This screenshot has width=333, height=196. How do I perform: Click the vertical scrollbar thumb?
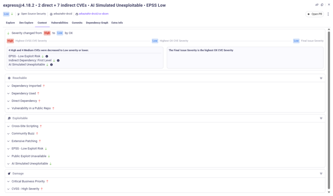pos(329,110)
